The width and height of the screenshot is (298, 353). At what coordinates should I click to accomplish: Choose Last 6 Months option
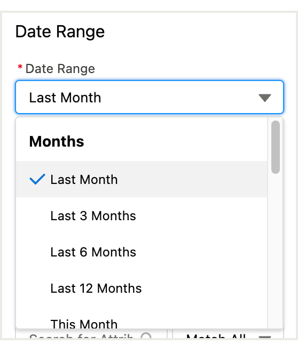tap(142, 252)
